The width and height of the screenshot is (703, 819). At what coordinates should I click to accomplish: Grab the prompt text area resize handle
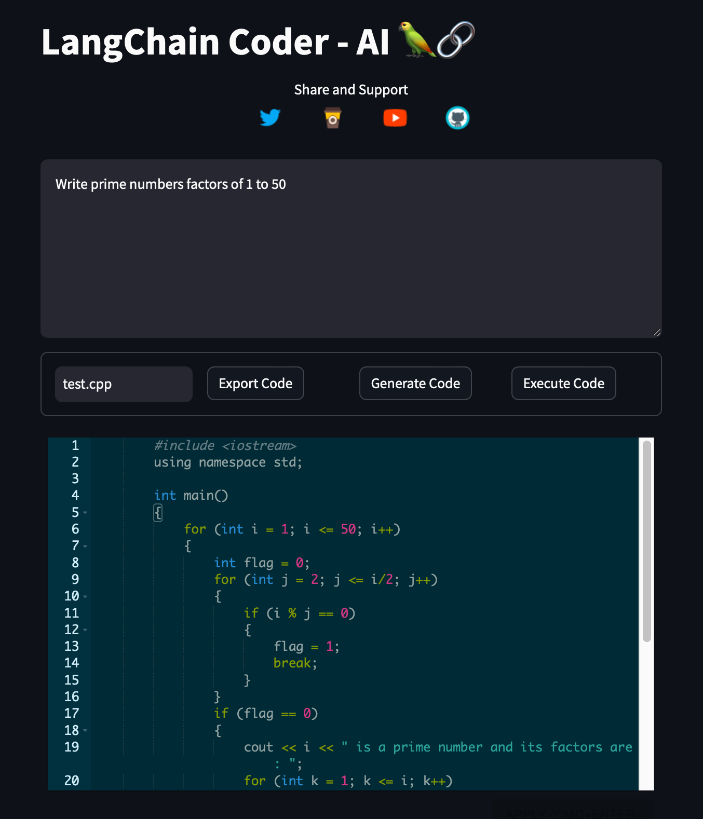[657, 333]
